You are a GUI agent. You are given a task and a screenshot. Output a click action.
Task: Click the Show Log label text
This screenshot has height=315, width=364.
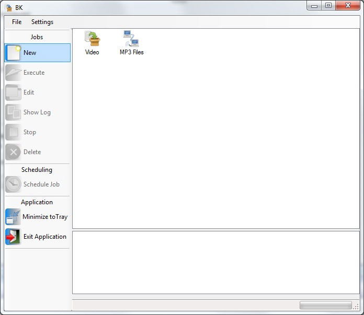click(x=37, y=112)
